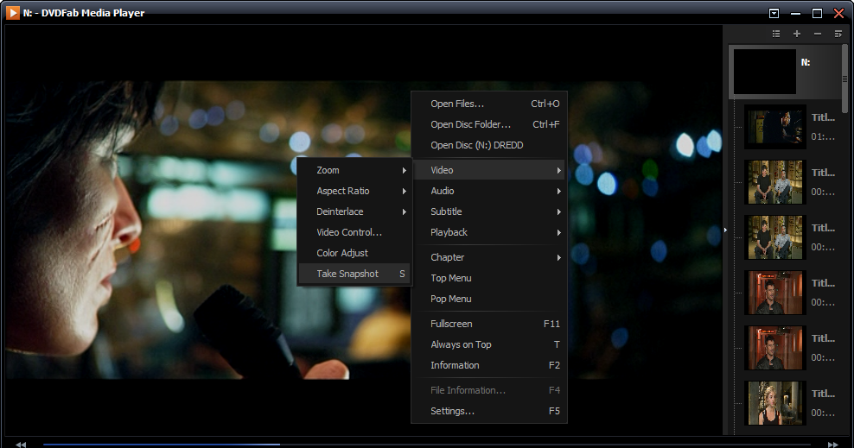This screenshot has height=448, width=854.
Task: Toggle Fullscreen mode from the menu
Action: click(489, 324)
